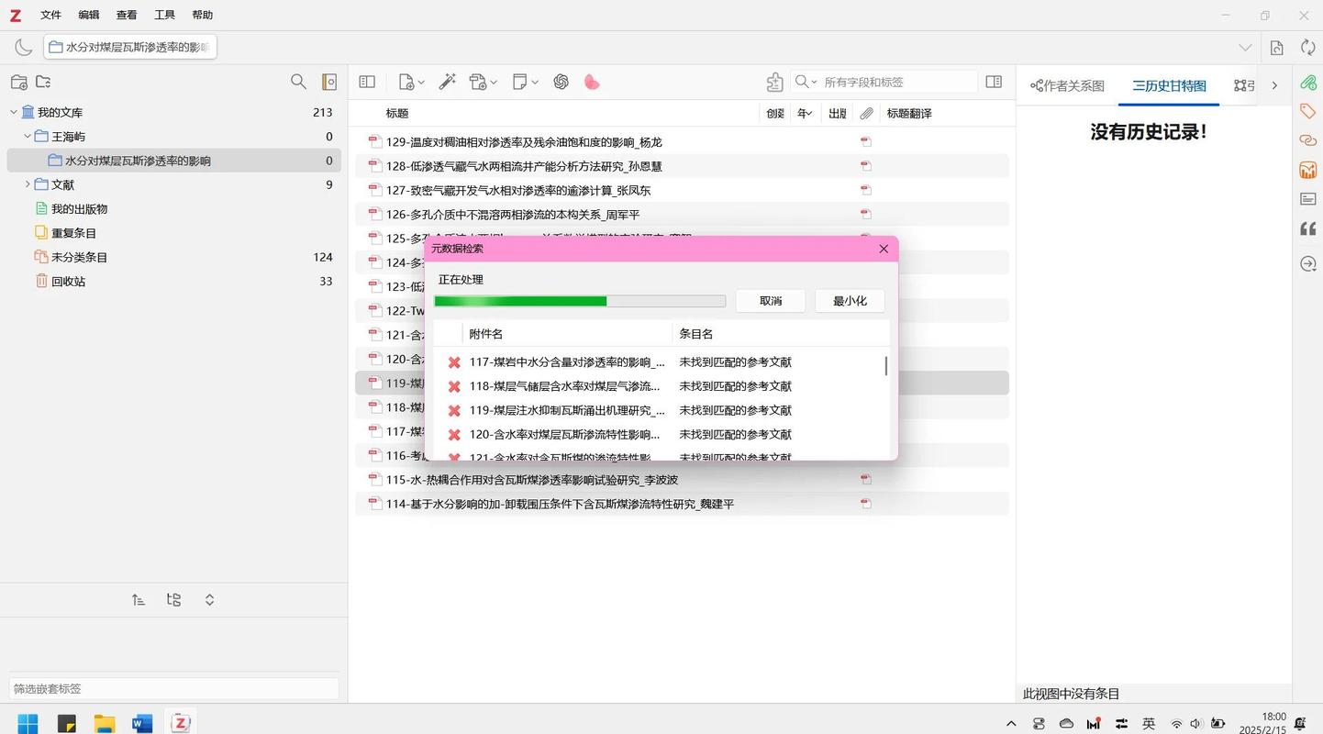The image size is (1323, 734).
Task: Expand the 文献 collection
Action: tap(28, 184)
